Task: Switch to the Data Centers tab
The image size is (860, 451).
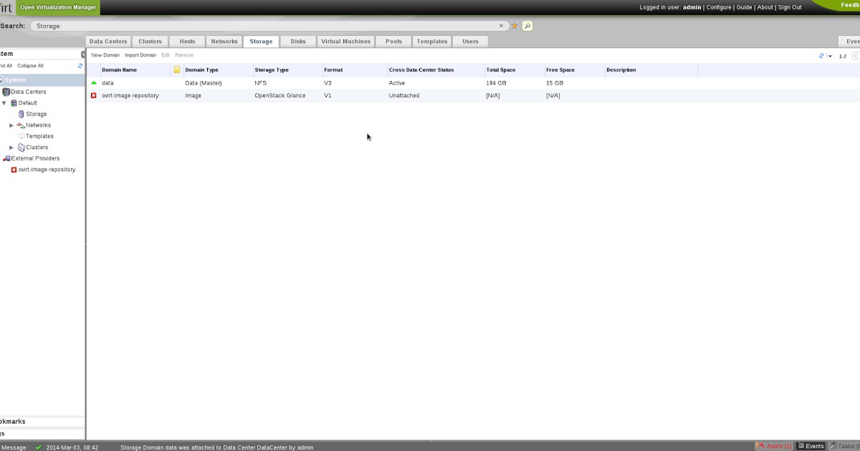Action: point(108,42)
